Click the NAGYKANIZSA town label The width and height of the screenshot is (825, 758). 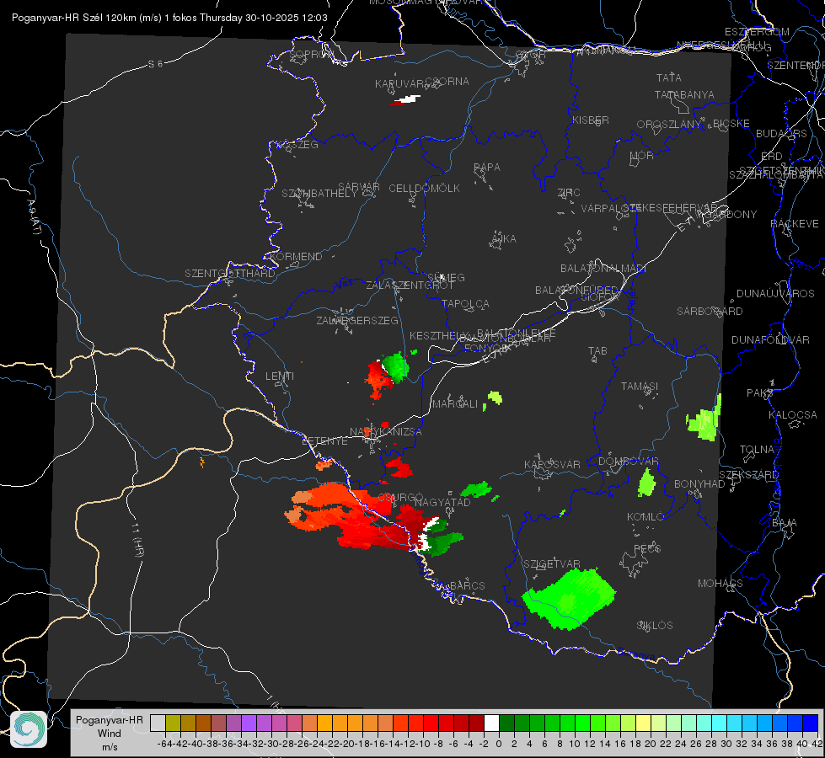click(x=386, y=432)
